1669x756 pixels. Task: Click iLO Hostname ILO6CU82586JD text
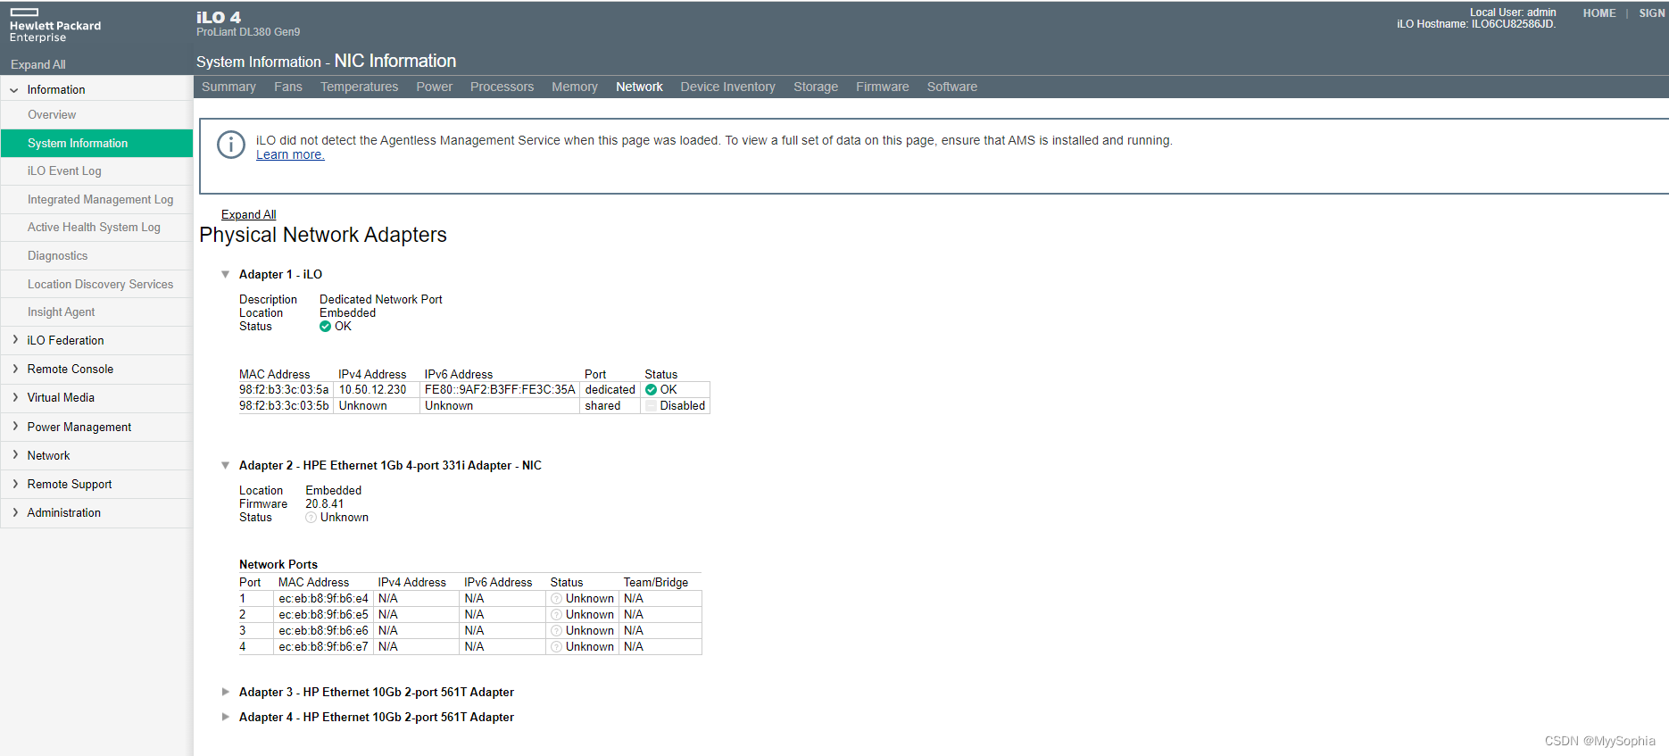tap(1476, 24)
